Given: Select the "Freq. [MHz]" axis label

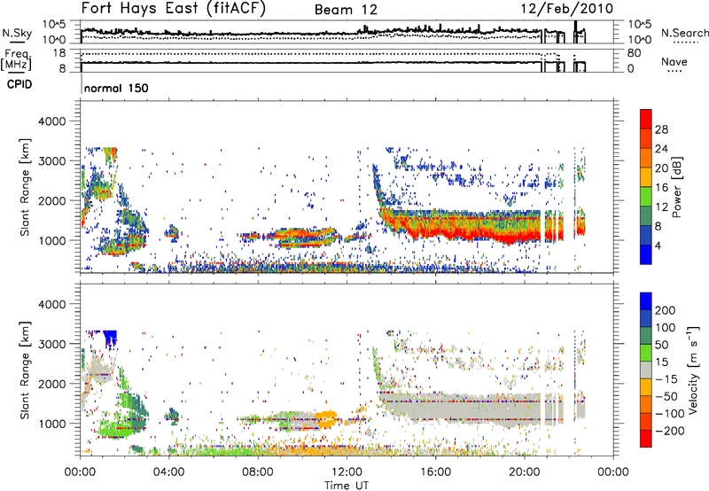Looking at the screenshot, I should pyautogui.click(x=16, y=60).
